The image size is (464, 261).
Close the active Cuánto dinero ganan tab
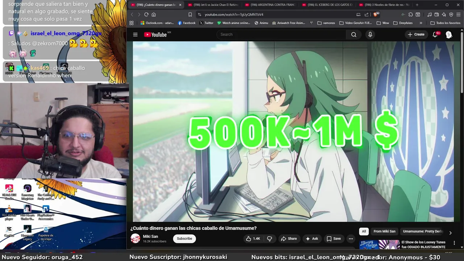pos(180,5)
